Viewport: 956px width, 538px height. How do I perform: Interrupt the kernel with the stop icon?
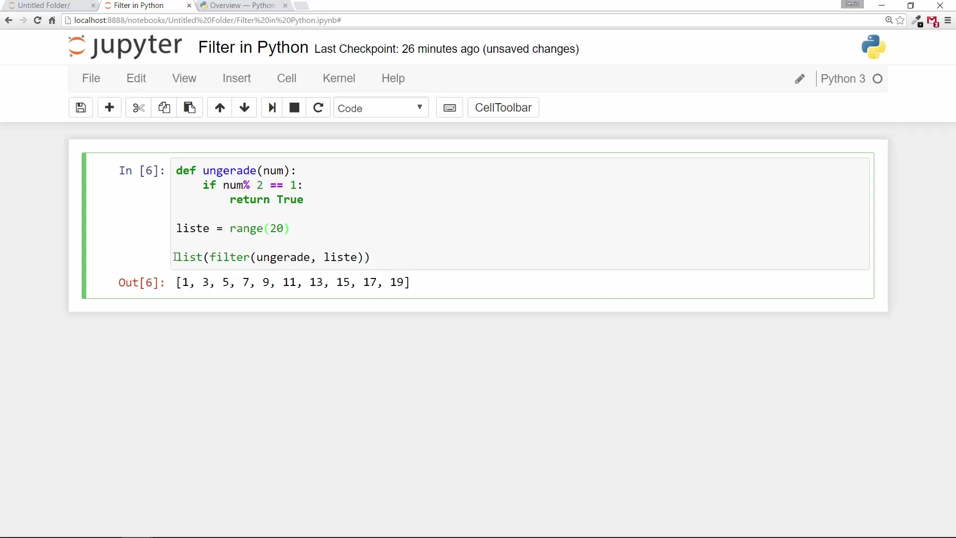point(294,108)
